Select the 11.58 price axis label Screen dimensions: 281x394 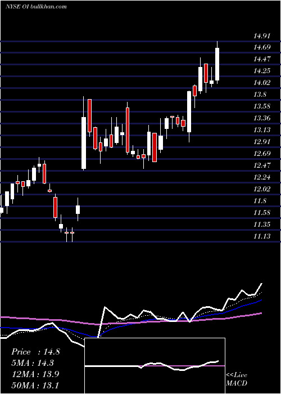[262, 213]
